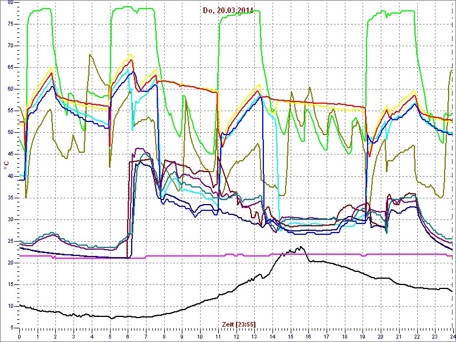This screenshot has width=456, height=342.
Task: Click hour '12' on the time axis
Action: [x=236, y=336]
